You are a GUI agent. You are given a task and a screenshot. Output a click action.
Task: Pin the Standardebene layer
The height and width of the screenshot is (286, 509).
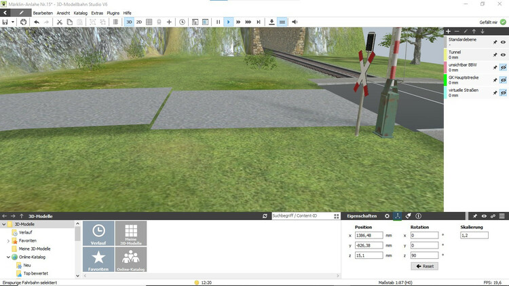(x=495, y=42)
